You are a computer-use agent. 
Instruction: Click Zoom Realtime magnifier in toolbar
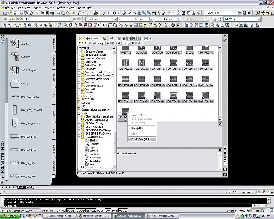click(x=65, y=25)
